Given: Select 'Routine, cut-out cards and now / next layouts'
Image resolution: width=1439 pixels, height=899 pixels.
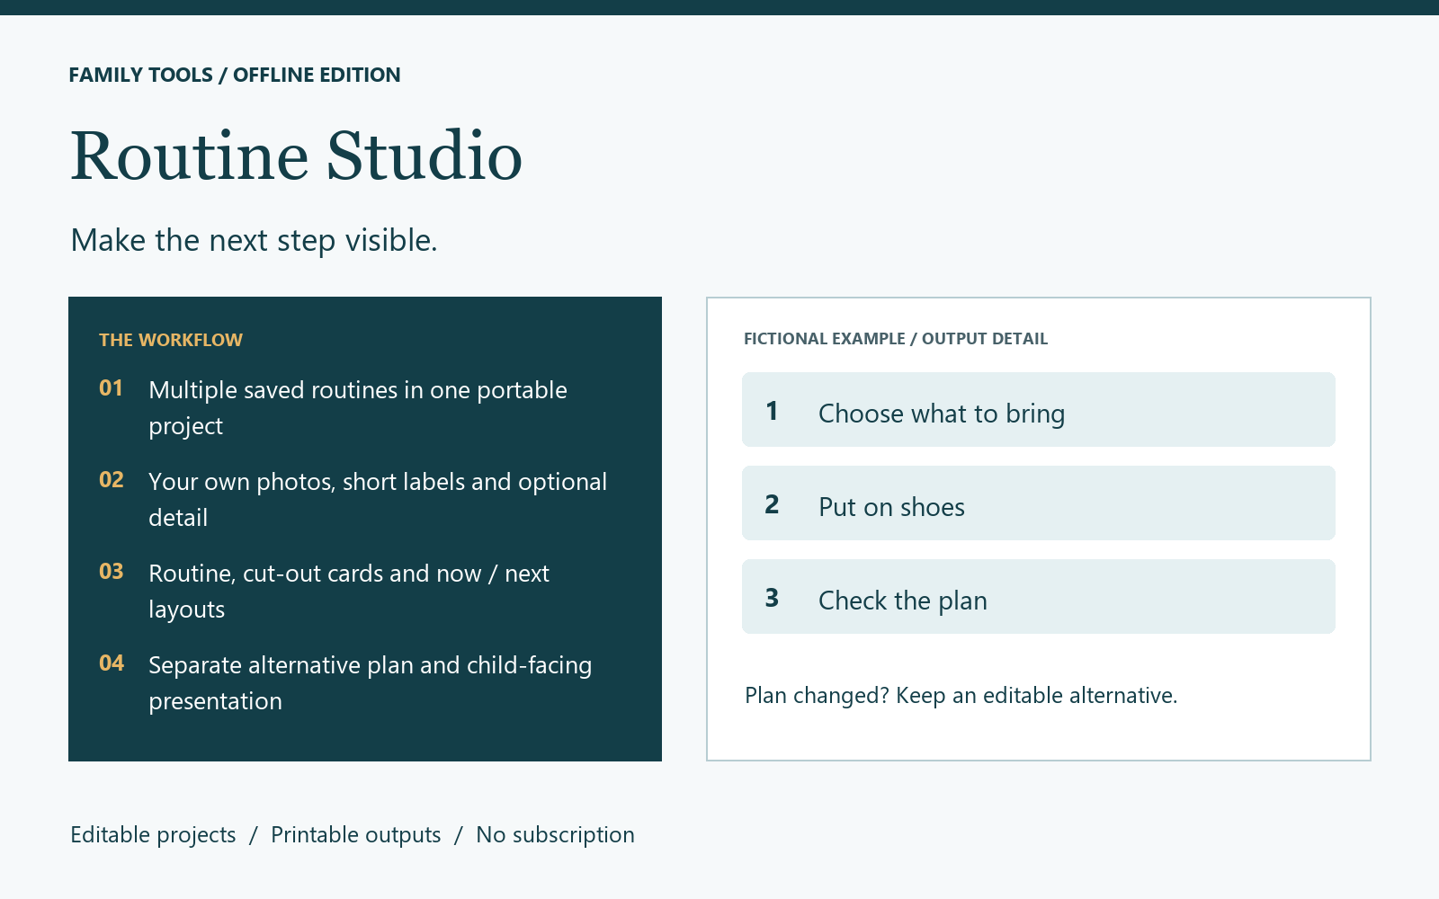Looking at the screenshot, I should pos(349,591).
